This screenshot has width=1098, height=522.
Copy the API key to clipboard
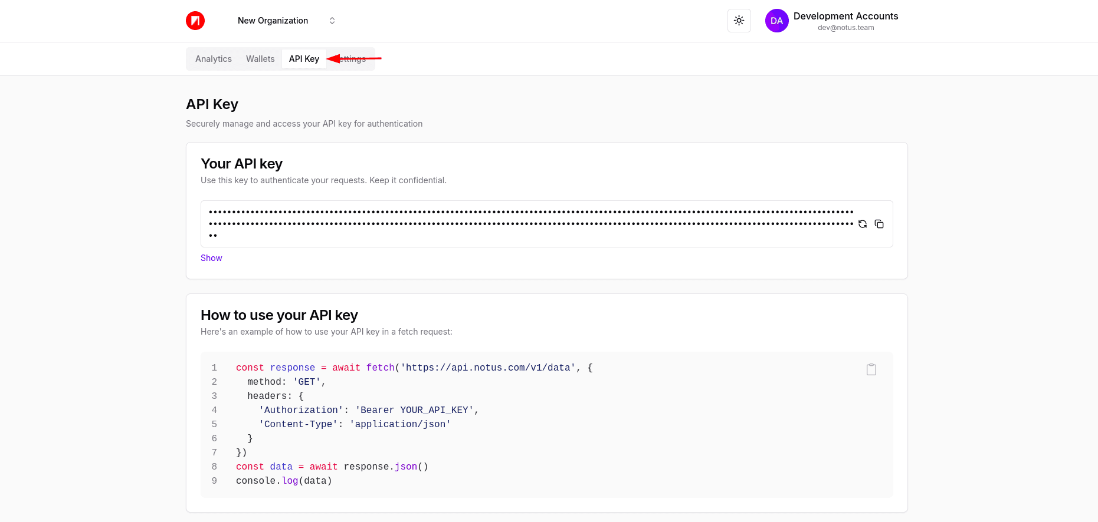[879, 224]
